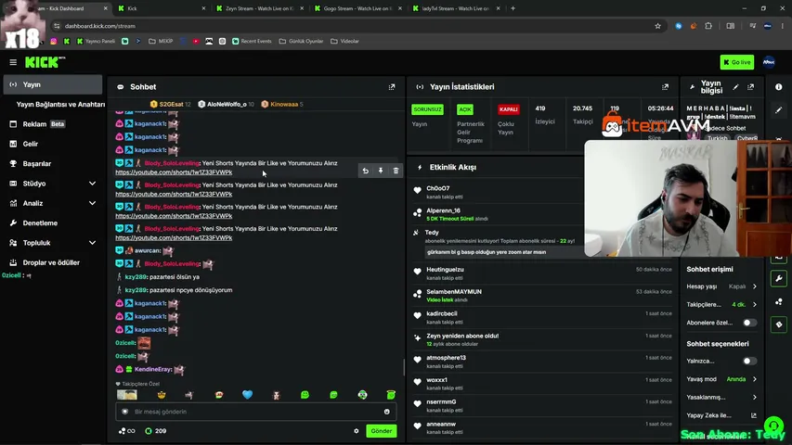This screenshot has width=792, height=445.
Task: Click the channel points icon in right sidebar
Action: pos(779,301)
